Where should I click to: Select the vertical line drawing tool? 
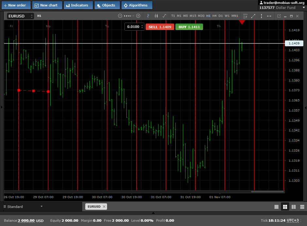(261, 16)
